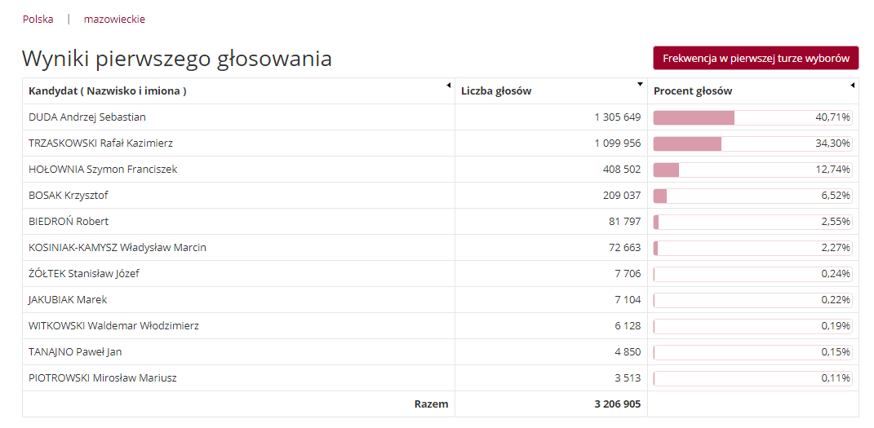Click the Razem total 3 206 905

click(618, 404)
